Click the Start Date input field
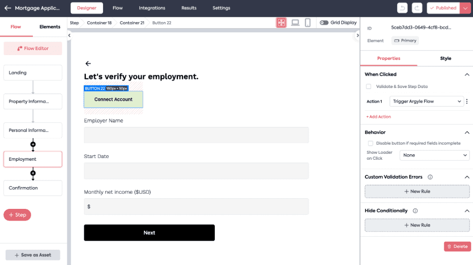Screen dimensions: 473x265 click(197, 171)
